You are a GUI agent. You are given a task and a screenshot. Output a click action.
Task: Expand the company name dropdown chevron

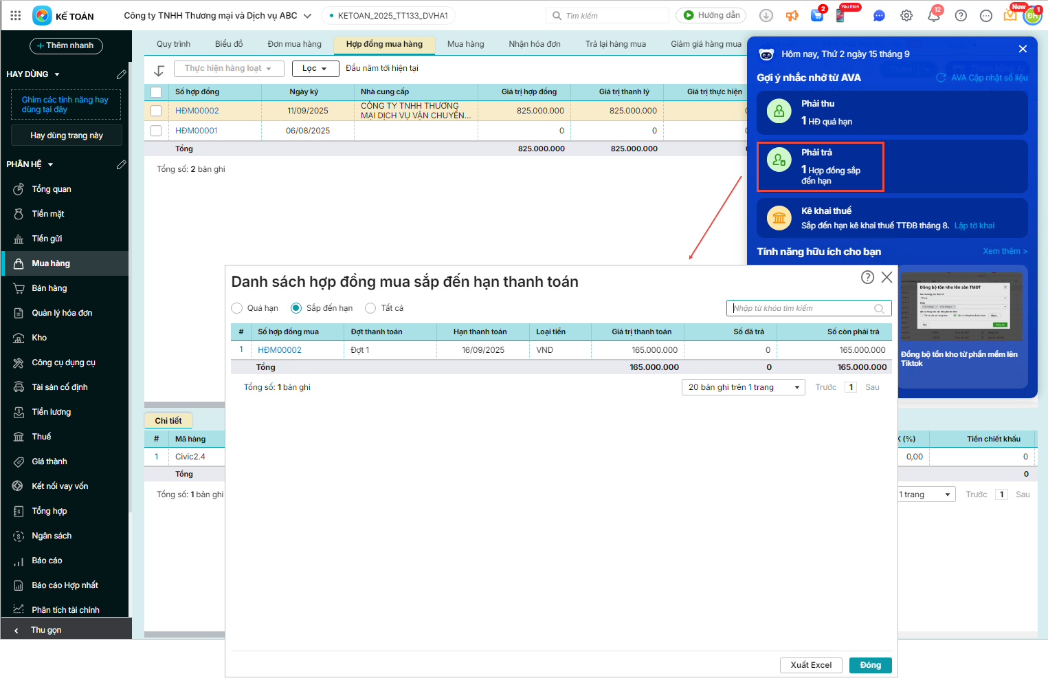click(x=307, y=16)
